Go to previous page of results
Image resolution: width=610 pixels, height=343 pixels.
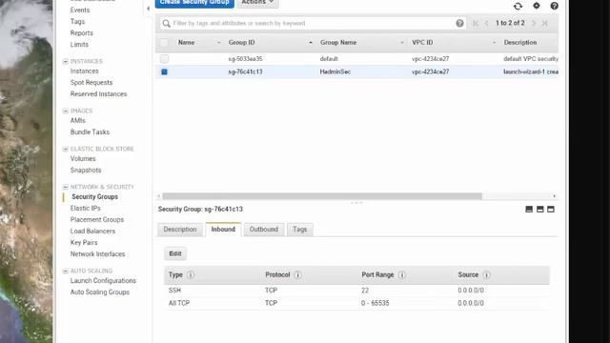[486, 23]
